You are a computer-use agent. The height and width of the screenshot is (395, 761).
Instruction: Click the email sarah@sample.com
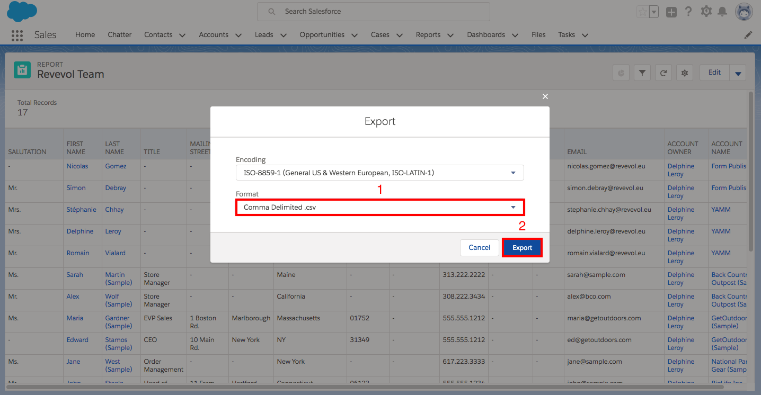click(596, 275)
